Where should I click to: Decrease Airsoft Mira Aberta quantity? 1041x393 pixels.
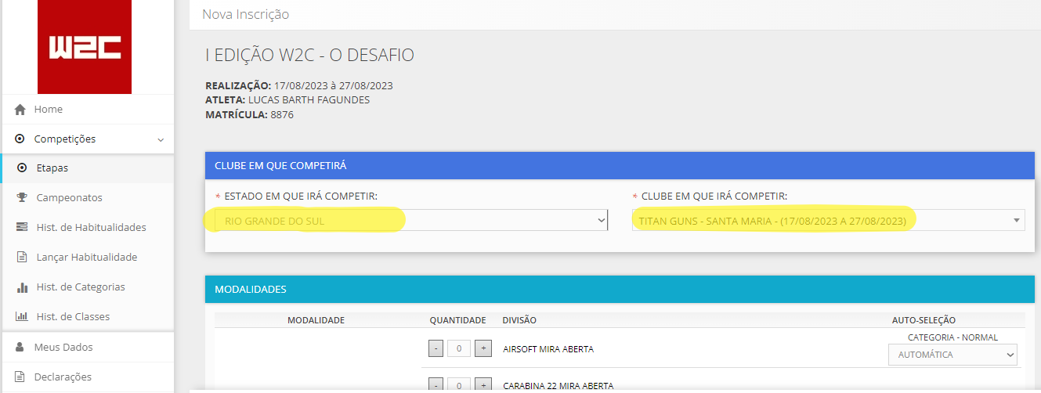pyautogui.click(x=437, y=348)
